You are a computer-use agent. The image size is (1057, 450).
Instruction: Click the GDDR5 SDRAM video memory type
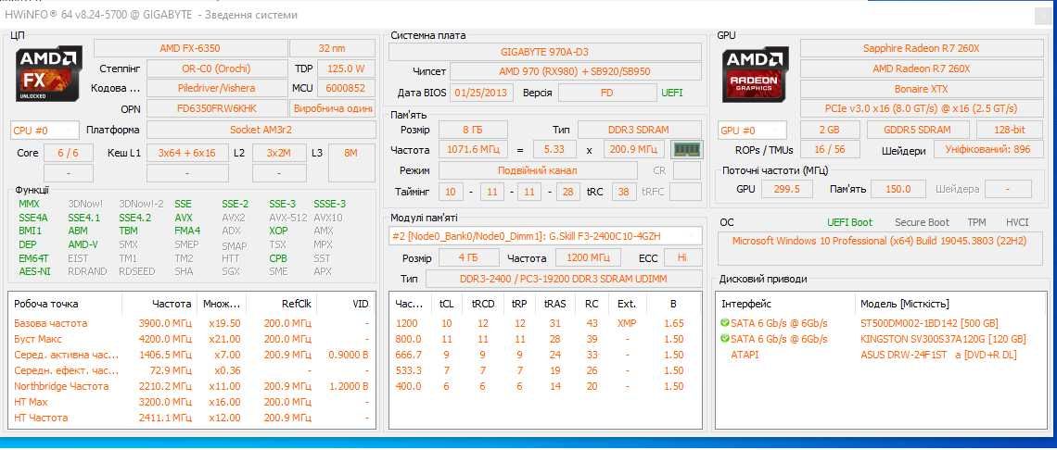coord(918,130)
